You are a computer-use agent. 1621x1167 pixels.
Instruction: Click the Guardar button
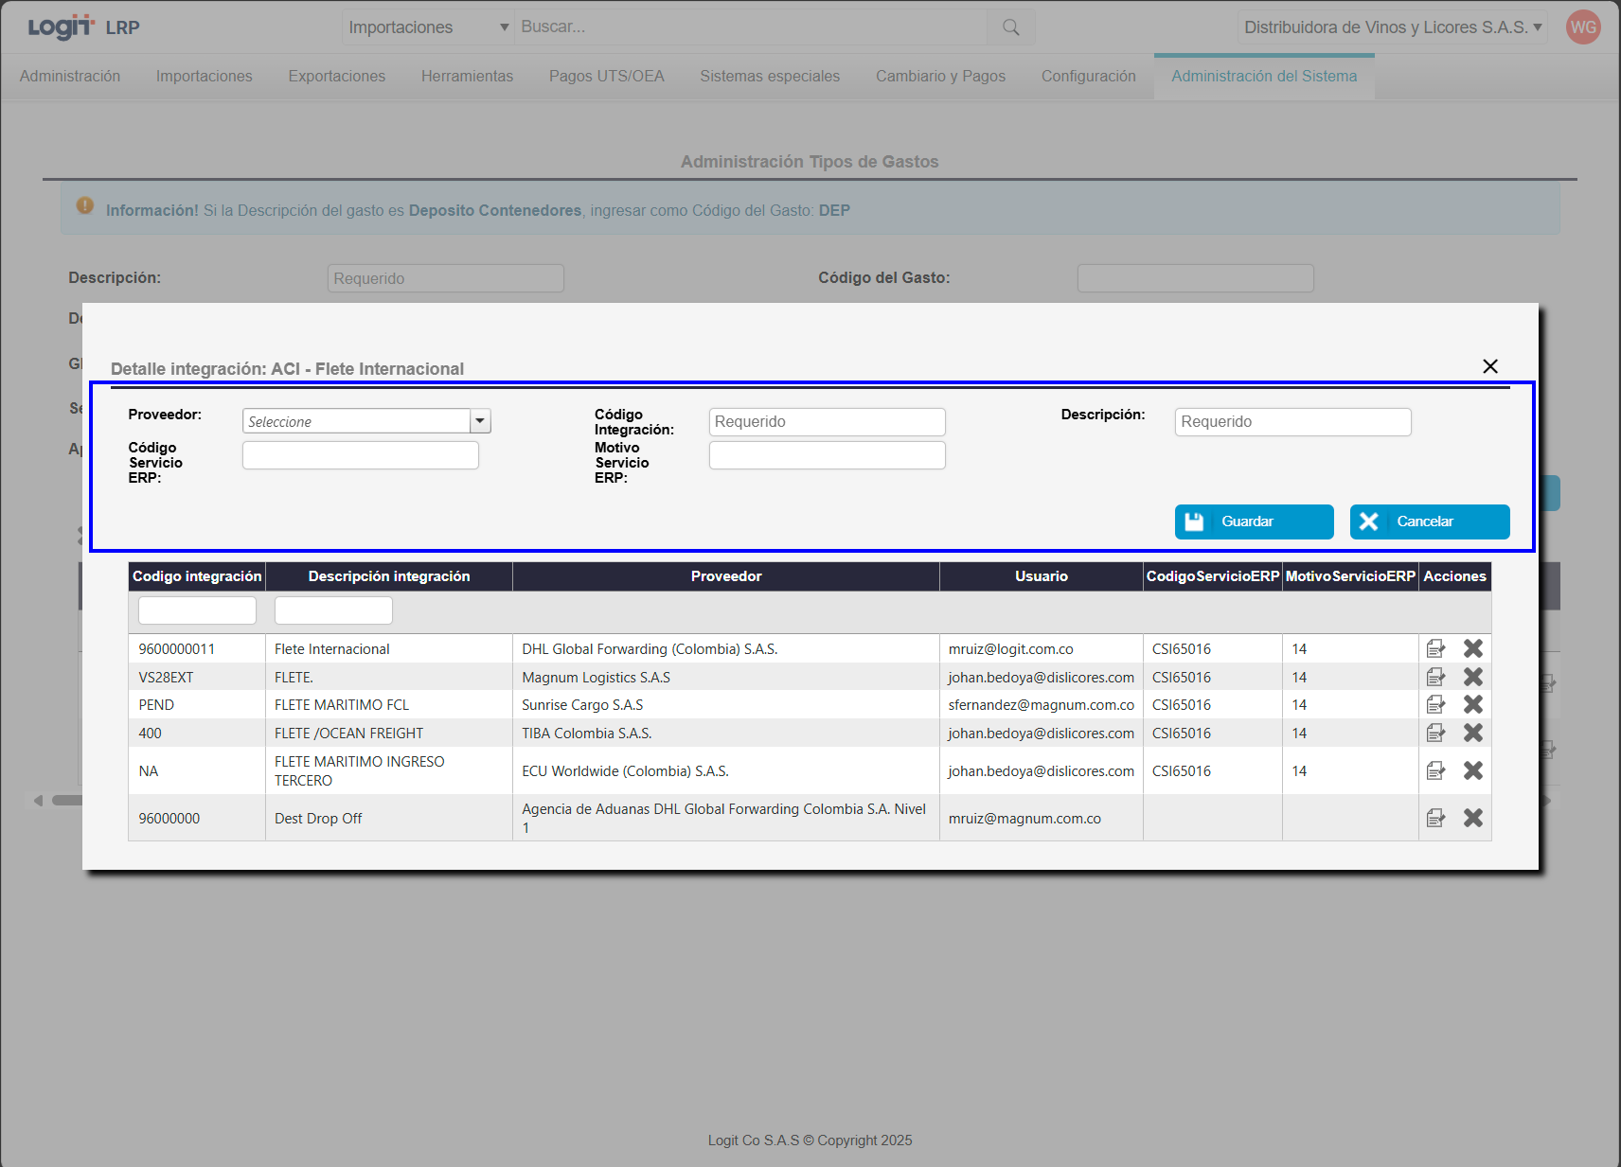pos(1254,522)
